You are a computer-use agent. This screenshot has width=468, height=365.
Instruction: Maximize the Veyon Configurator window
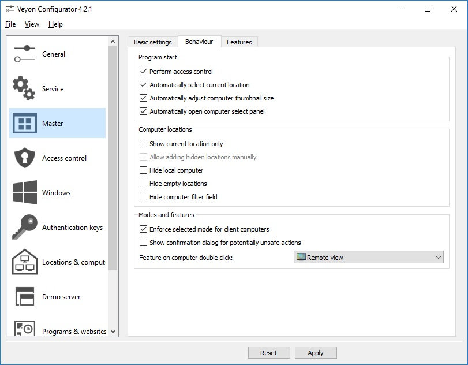click(428, 9)
